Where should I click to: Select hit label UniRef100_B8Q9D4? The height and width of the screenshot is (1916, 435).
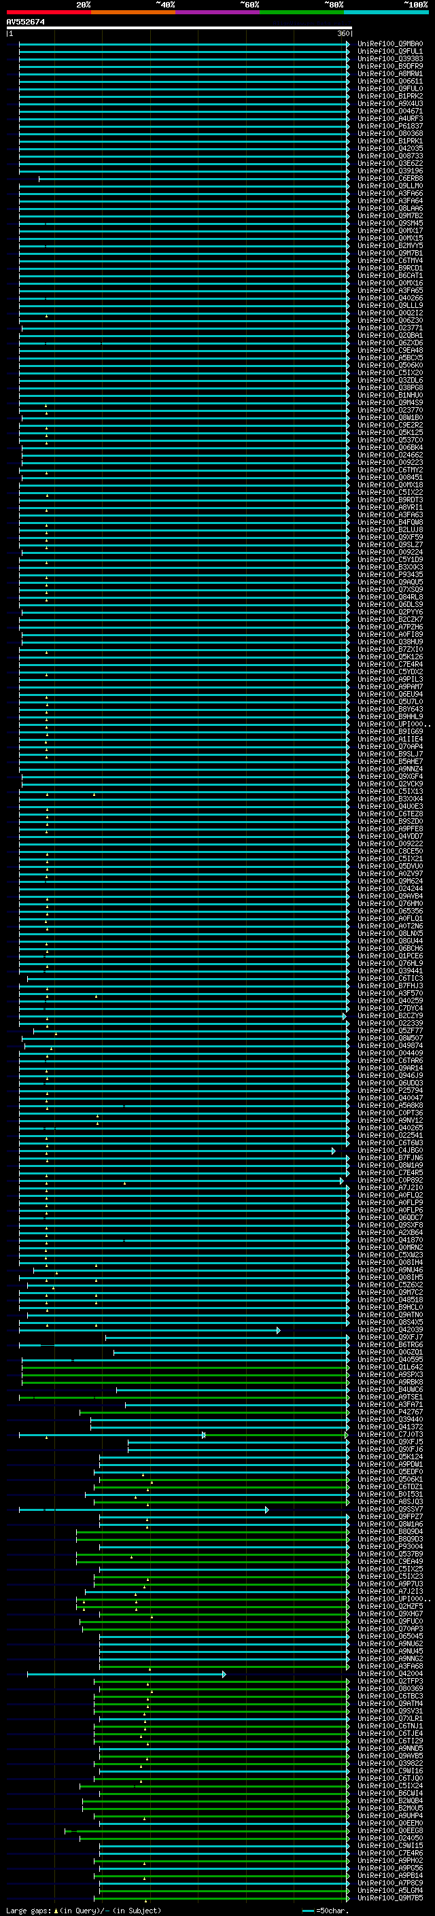pos(390,1531)
